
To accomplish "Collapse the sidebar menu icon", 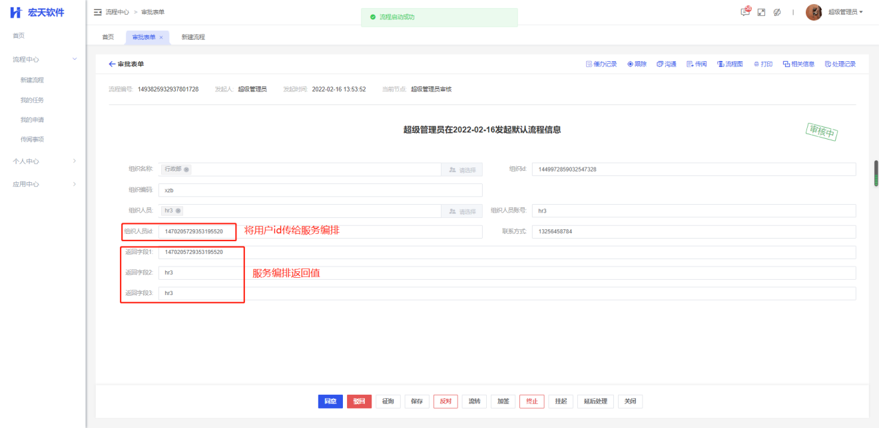I will (x=98, y=12).
